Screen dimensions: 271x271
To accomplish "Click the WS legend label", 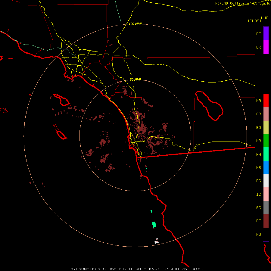I will point(259,167).
